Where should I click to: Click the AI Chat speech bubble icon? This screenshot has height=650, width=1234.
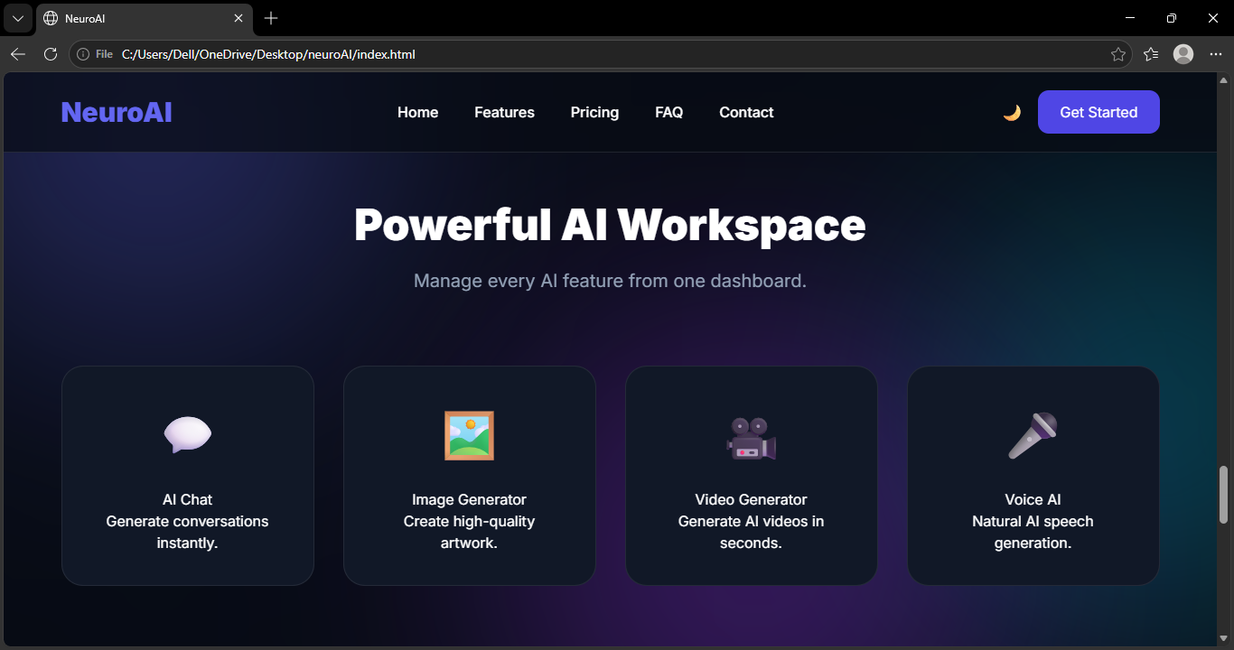pos(188,435)
